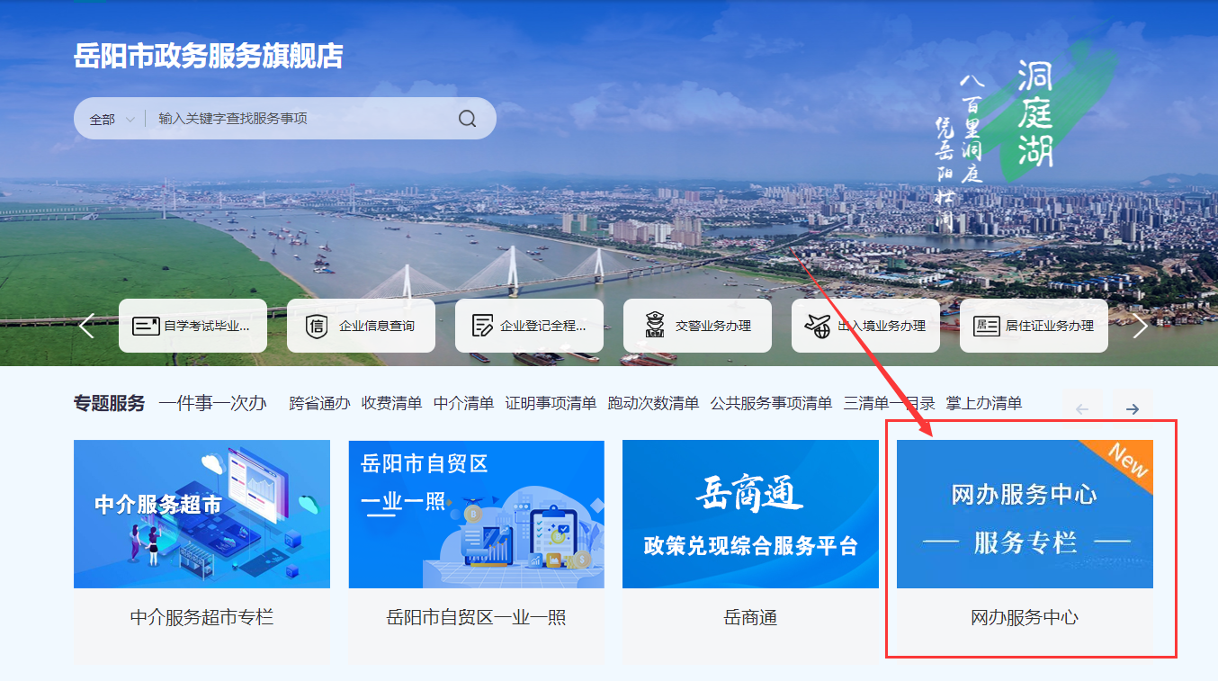This screenshot has width=1218, height=681.
Task: Open 自学考试毕业 service shortcut
Action: pos(193,326)
